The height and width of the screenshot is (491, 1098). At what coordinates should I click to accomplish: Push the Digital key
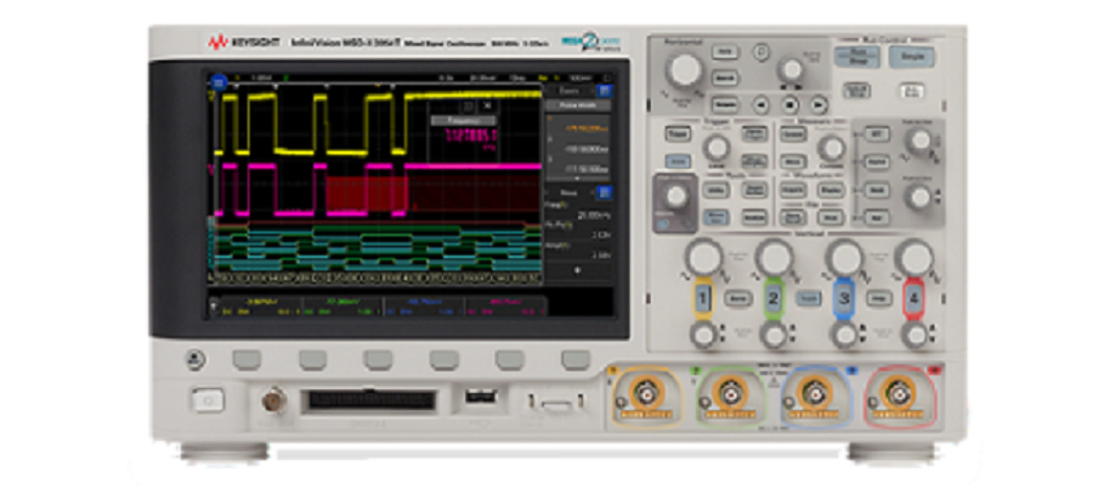(876, 162)
